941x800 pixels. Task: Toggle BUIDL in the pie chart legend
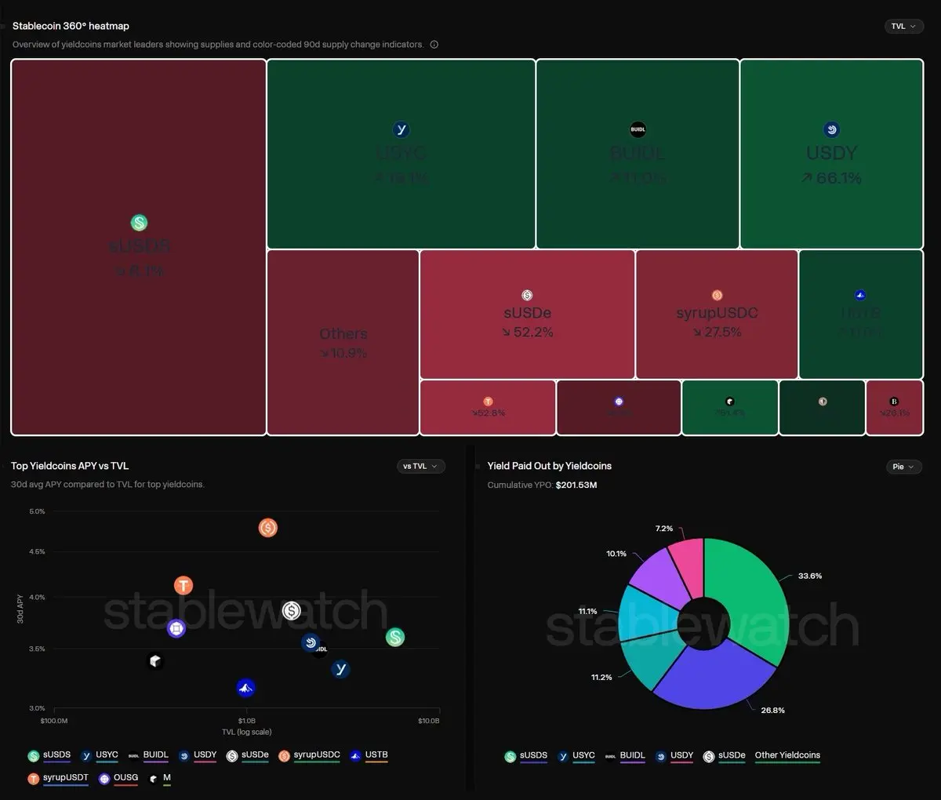625,757
